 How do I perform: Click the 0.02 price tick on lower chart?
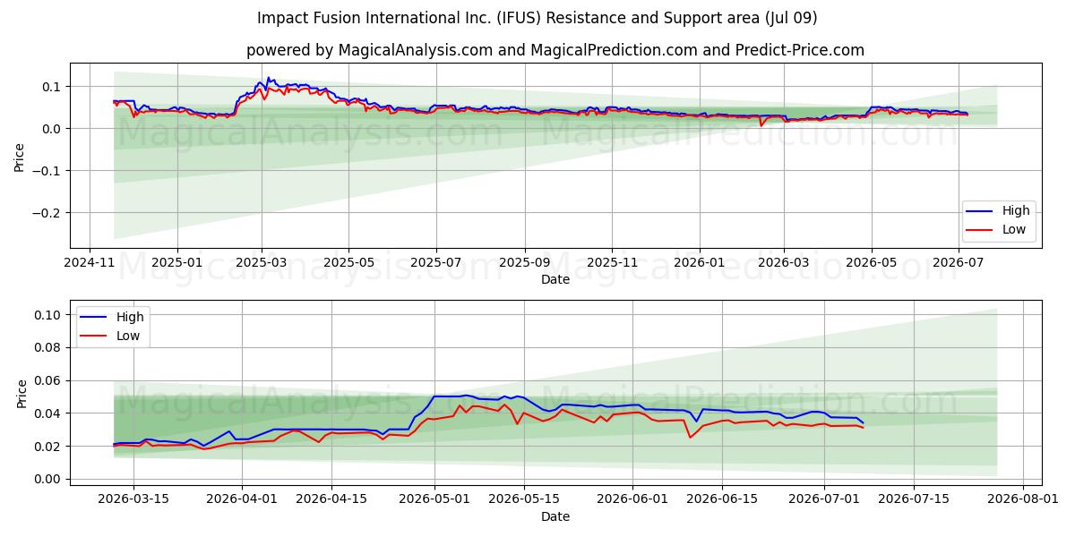(x=47, y=447)
